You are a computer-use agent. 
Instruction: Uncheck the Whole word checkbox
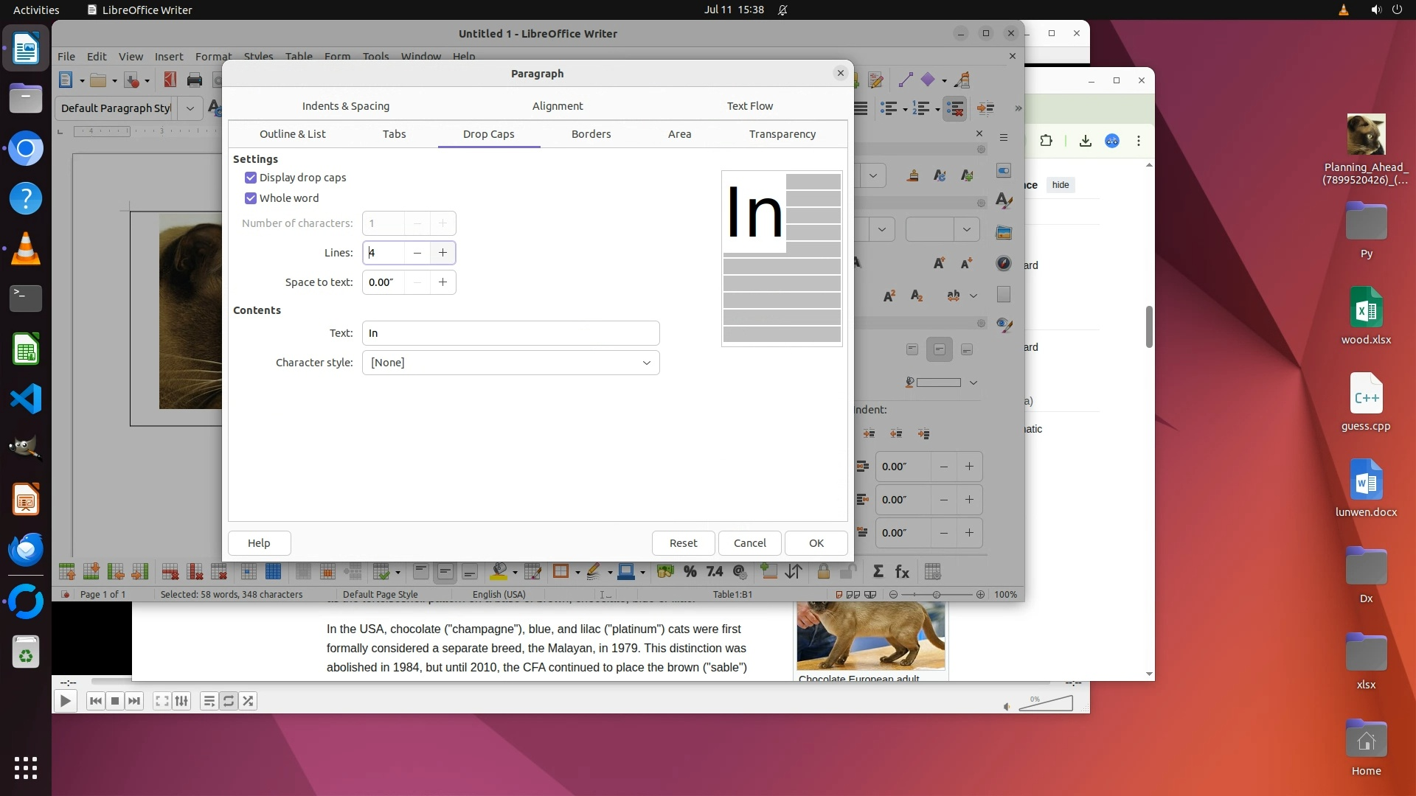click(x=251, y=198)
